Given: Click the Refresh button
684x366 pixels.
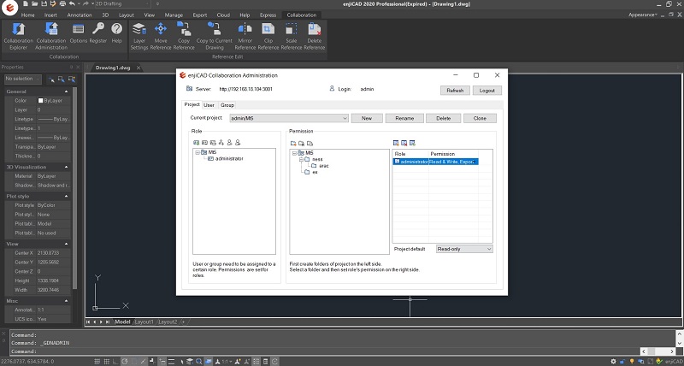Looking at the screenshot, I should 455,91.
